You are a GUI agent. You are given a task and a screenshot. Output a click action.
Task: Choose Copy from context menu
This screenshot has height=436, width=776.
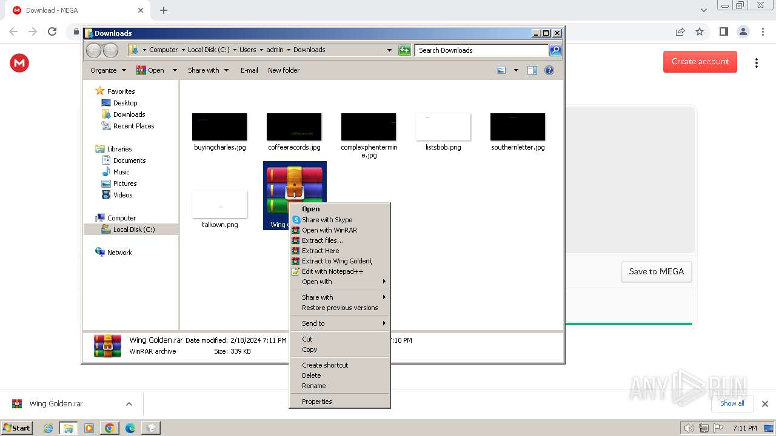[339, 349]
